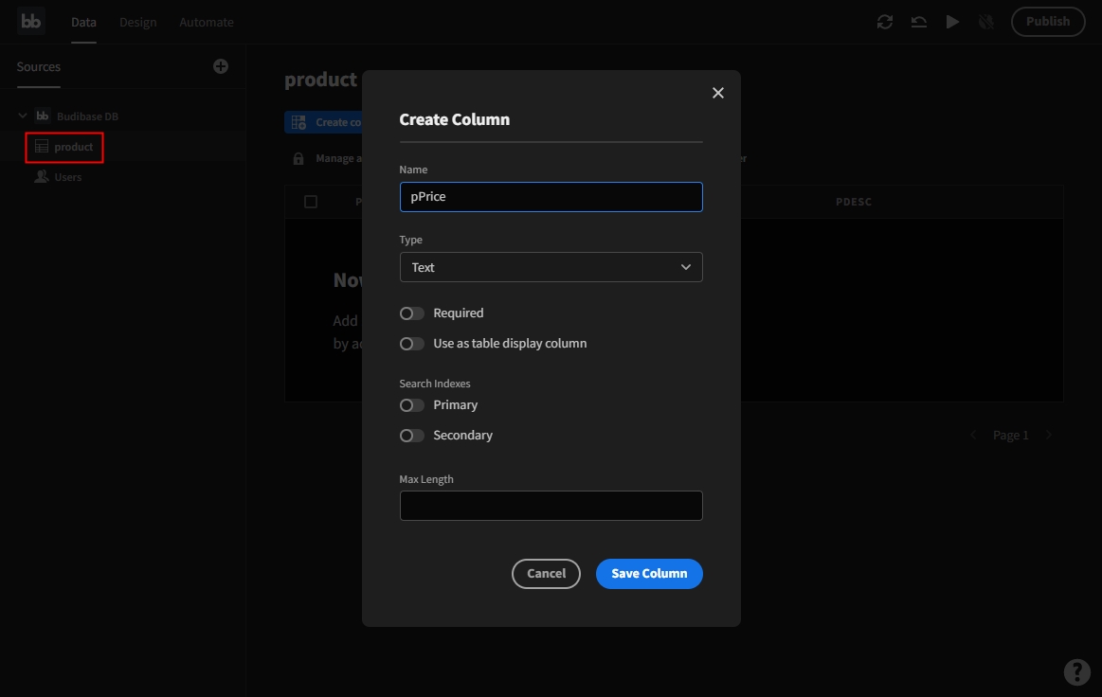Select the Users table icon

[x=42, y=177]
